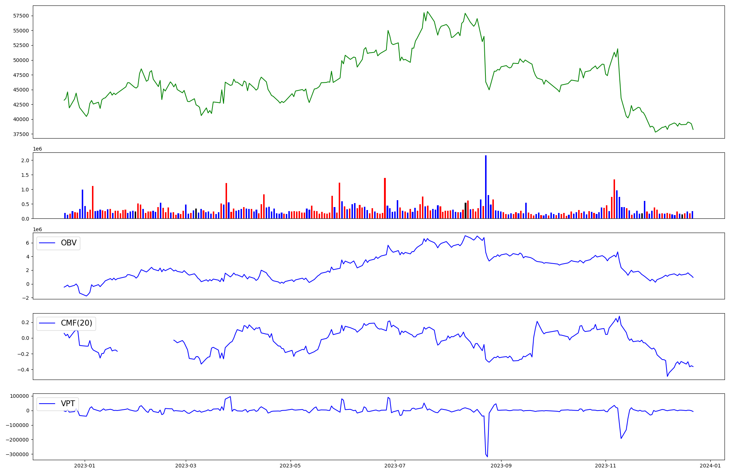Click the 2024-01 x-axis date label
Image resolution: width=730 pixels, height=474 pixels.
coord(710,466)
